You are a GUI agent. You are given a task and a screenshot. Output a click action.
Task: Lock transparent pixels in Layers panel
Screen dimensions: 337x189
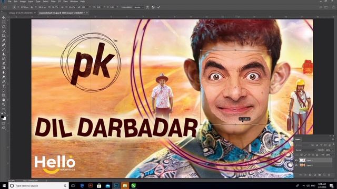[302, 155]
